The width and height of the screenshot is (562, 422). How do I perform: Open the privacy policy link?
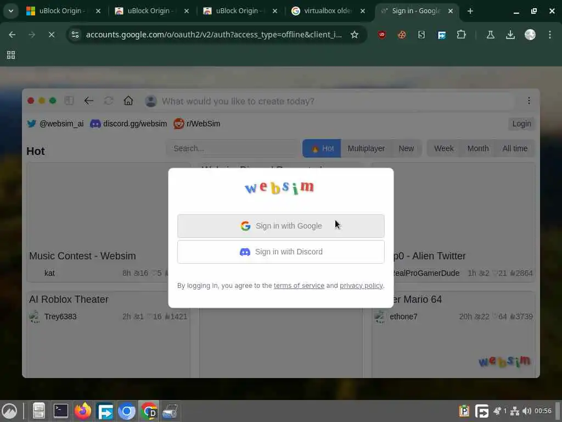[361, 286]
